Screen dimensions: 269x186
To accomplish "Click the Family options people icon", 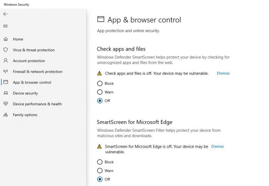I will click(6, 115).
